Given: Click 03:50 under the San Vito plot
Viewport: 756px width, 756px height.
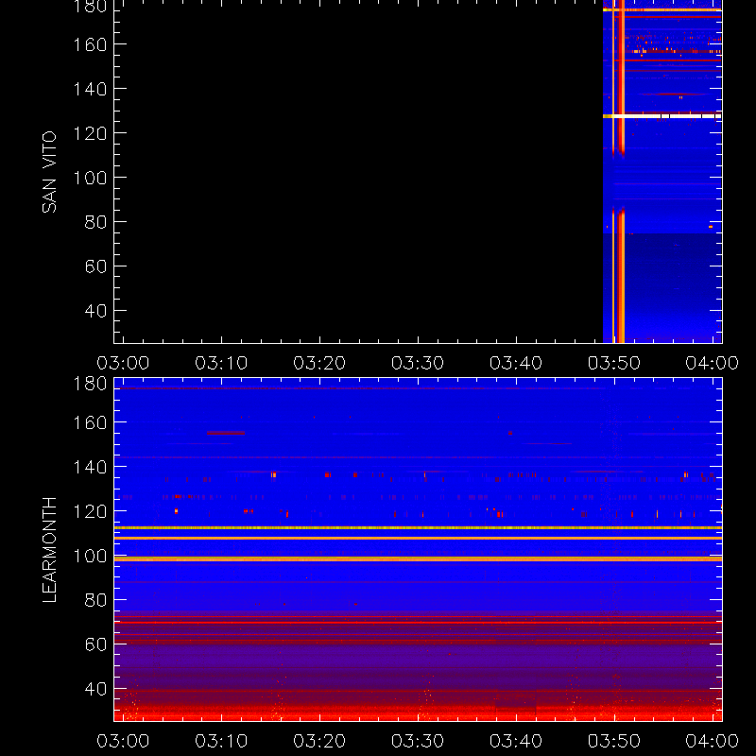Looking at the screenshot, I should [614, 363].
